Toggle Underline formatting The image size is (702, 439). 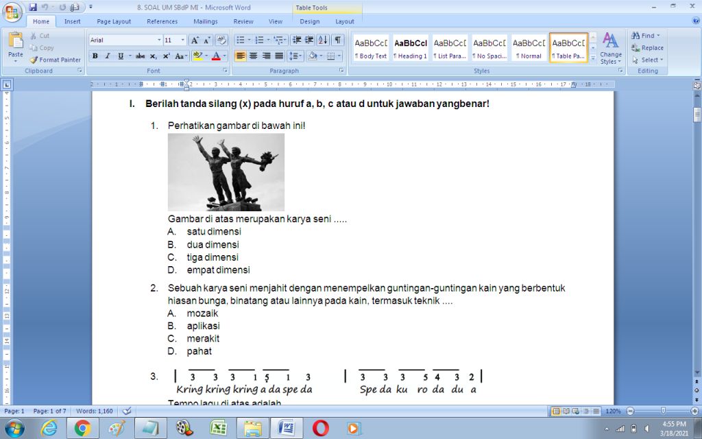(121, 56)
